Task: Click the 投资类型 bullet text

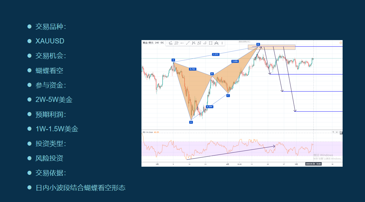Action: tap(51, 144)
